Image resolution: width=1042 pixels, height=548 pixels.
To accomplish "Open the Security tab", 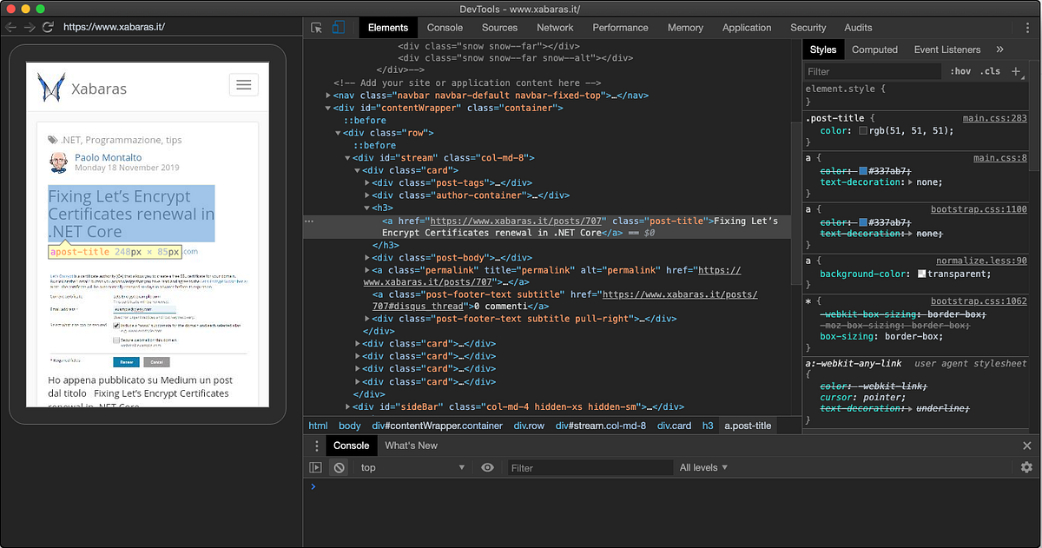I will click(x=808, y=28).
